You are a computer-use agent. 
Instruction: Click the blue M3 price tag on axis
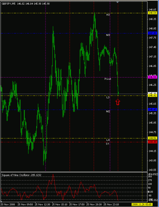click(152, 33)
